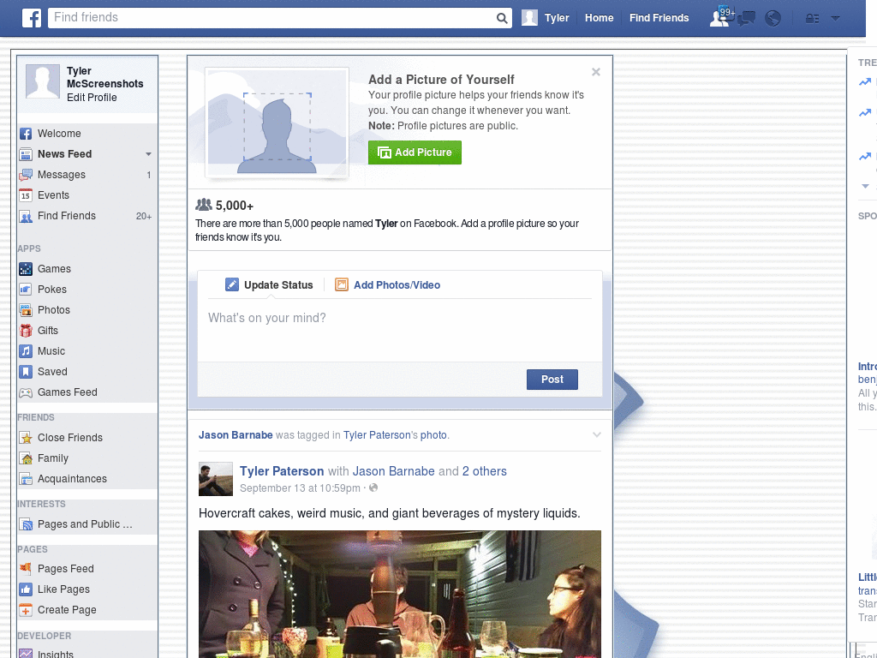Click the Photos app icon
Viewport: 877px width, 658px height.
(x=26, y=310)
